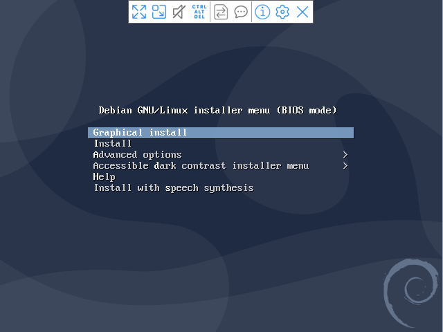Enter full screen with the expand arrows icon
The width and height of the screenshot is (443, 332).
(x=139, y=12)
